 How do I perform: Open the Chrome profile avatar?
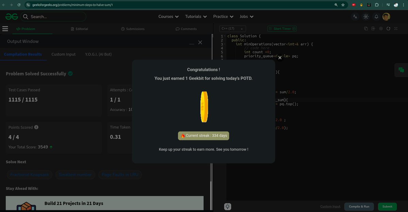[x=396, y=5]
